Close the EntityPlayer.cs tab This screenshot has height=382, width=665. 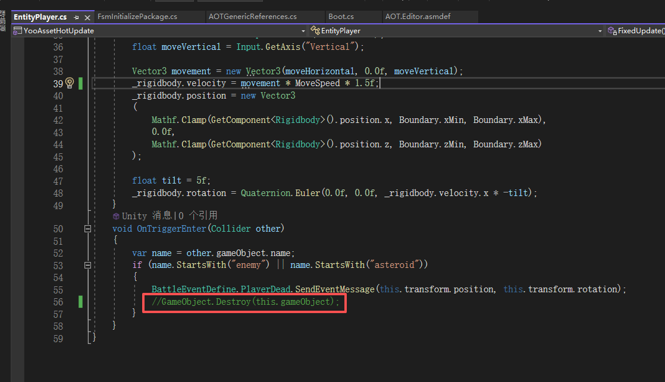[x=87, y=17]
